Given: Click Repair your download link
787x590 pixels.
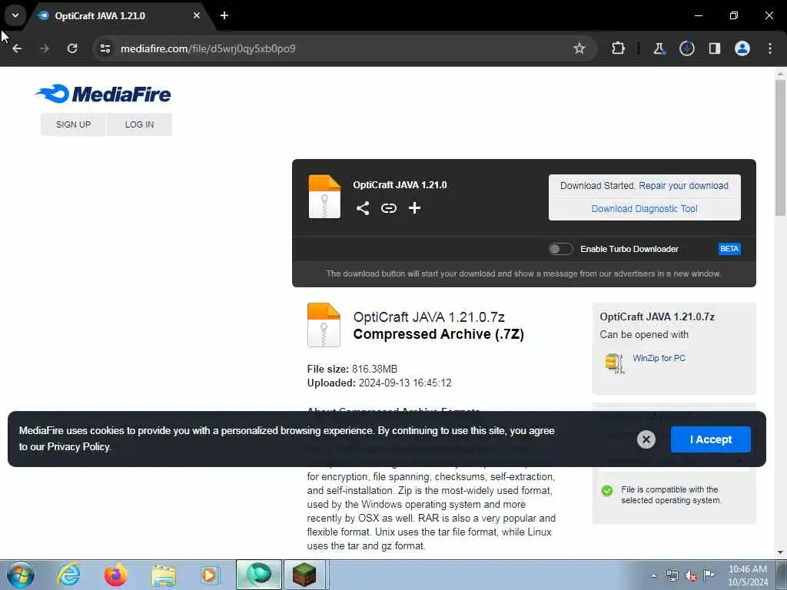Looking at the screenshot, I should (683, 186).
